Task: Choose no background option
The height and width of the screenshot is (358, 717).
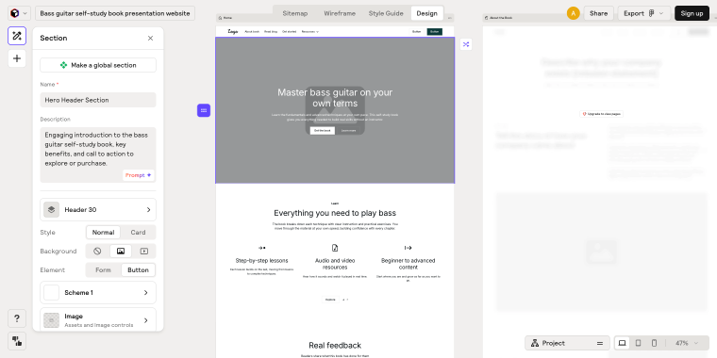Action: point(97,252)
